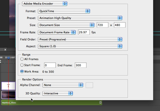Select the mystical_10sec audio track clip
Screen dimensions: 160x111
52,102
